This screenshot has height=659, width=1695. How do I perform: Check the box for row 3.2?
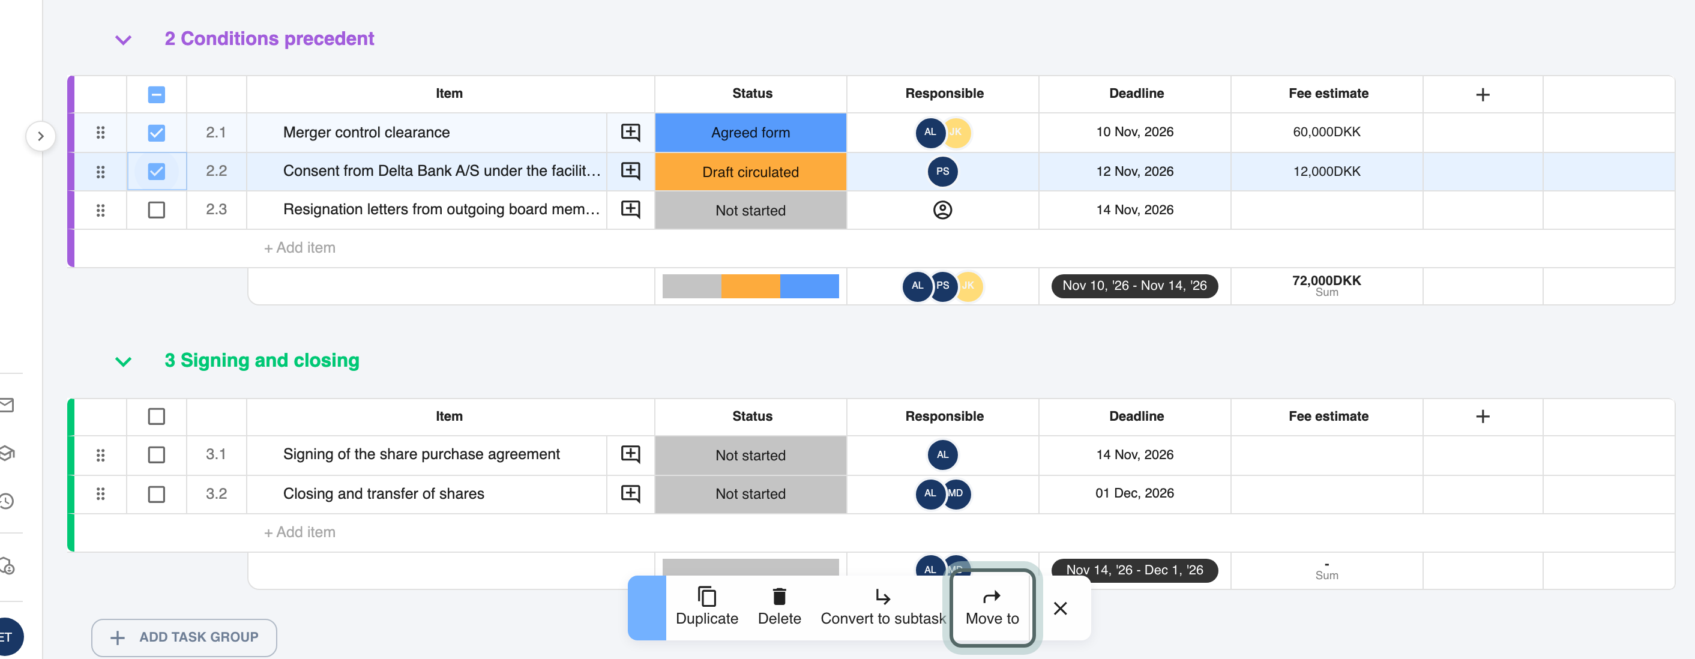pos(157,494)
